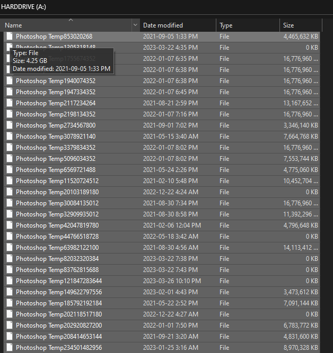Select file name Photoshop Temp2734567800

tap(56, 125)
